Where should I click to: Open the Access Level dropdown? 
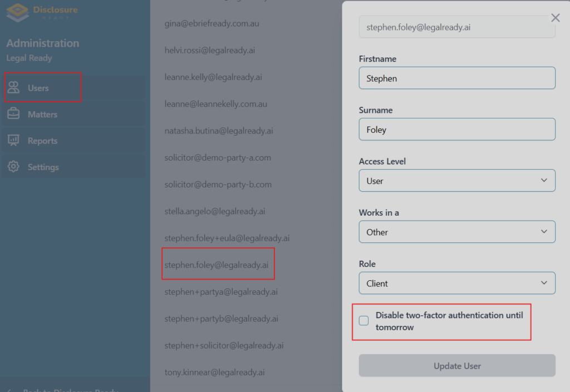point(457,181)
